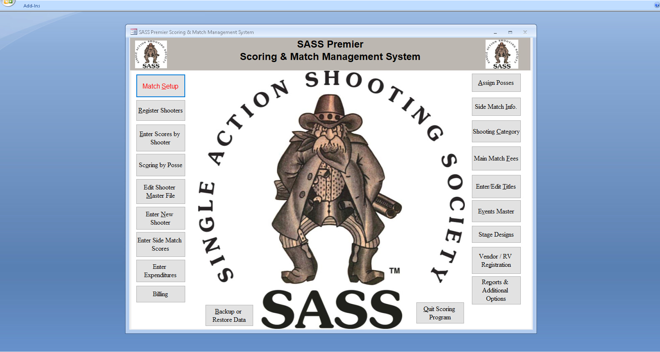Open Enter Side Match Scores
The height and width of the screenshot is (352, 660).
(160, 244)
